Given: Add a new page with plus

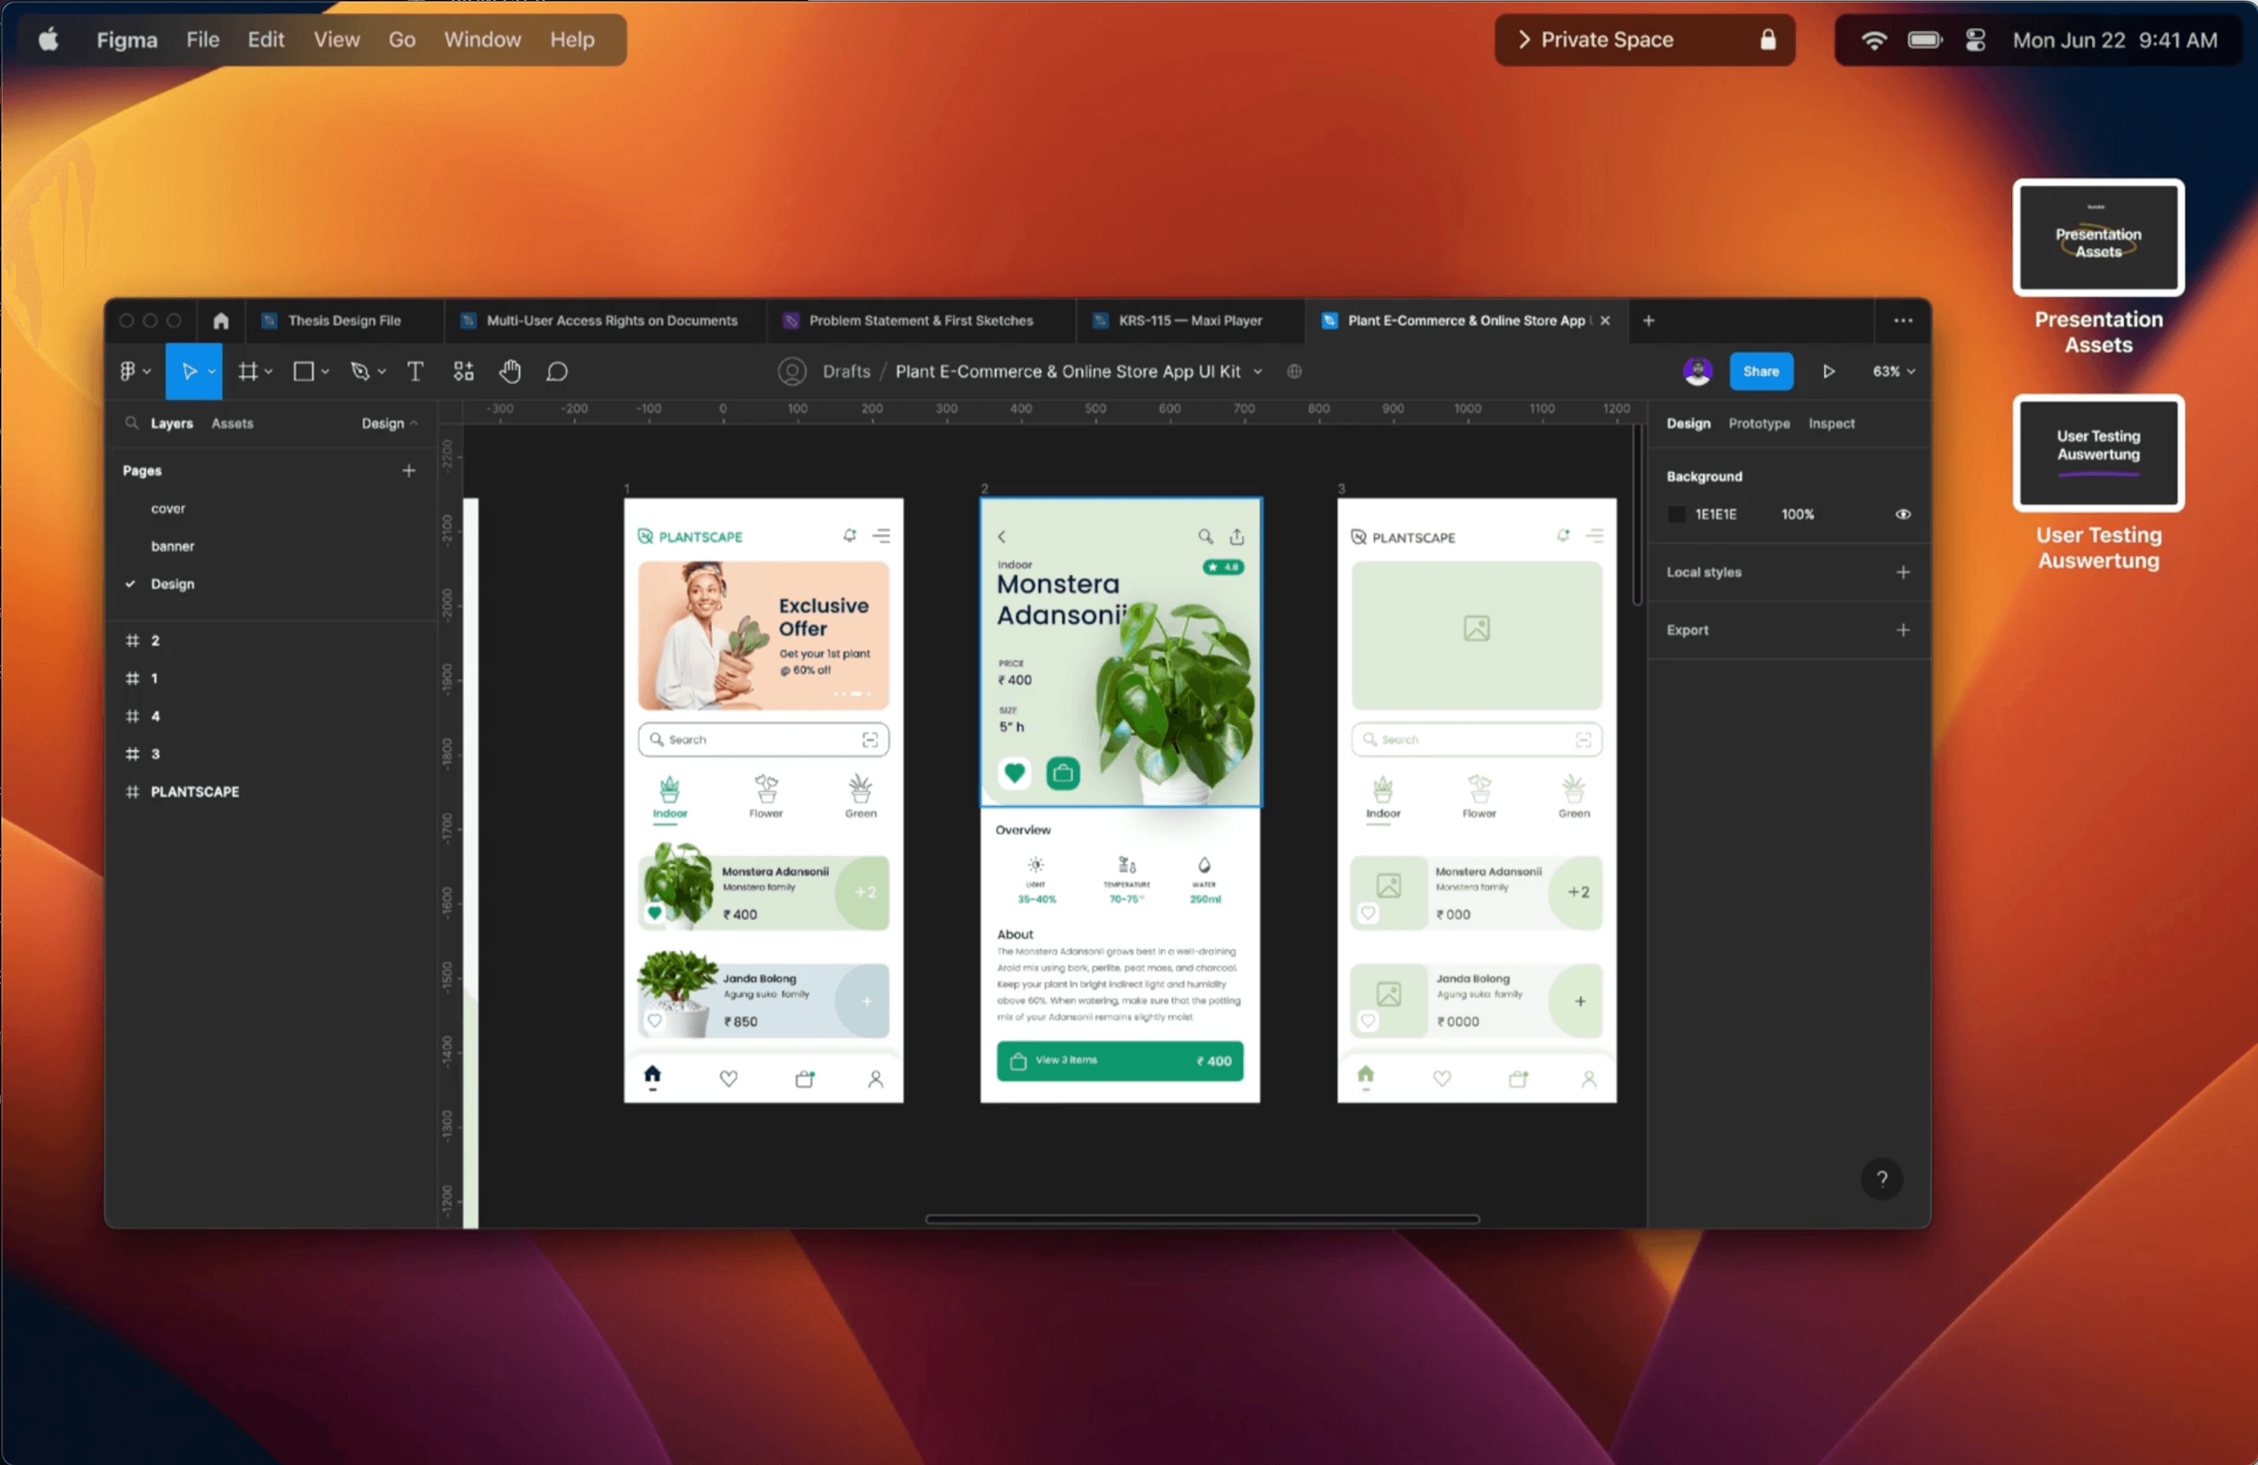Looking at the screenshot, I should click(x=409, y=471).
